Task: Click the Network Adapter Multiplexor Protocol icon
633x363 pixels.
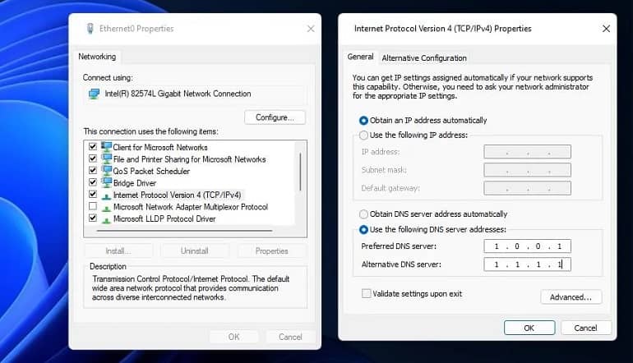Action: (106, 208)
